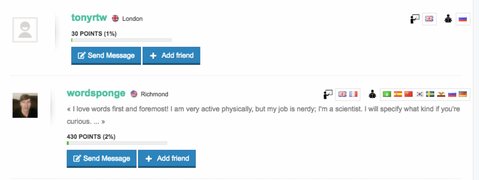Send Message to wordsponge
The height and width of the screenshot is (180, 479).
pyautogui.click(x=102, y=159)
